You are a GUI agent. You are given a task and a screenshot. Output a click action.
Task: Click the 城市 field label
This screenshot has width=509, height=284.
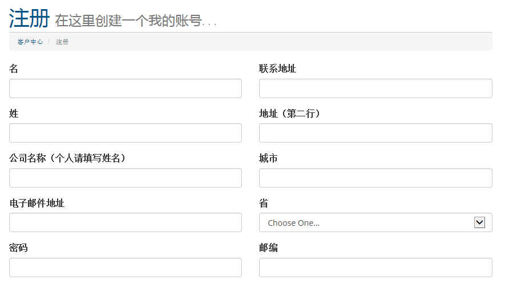click(x=268, y=159)
